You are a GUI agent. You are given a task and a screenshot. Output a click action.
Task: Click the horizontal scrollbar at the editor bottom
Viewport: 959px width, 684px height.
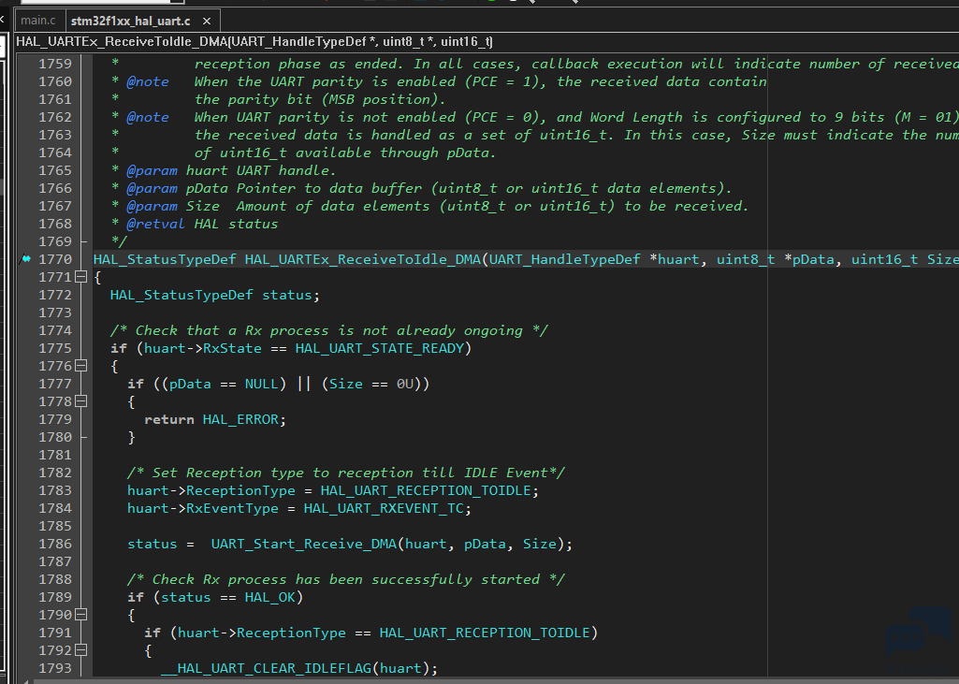(468, 679)
